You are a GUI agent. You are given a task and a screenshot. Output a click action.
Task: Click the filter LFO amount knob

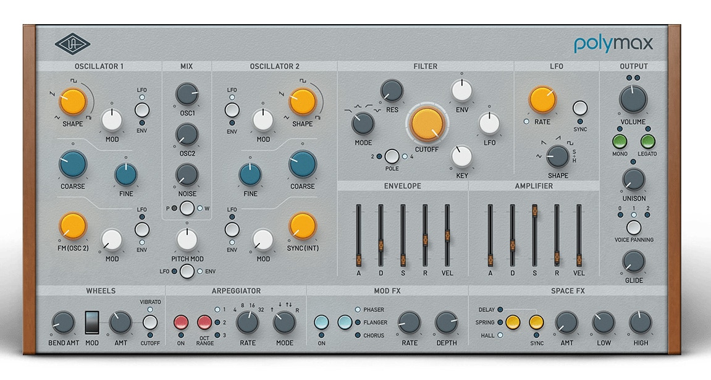coord(489,124)
